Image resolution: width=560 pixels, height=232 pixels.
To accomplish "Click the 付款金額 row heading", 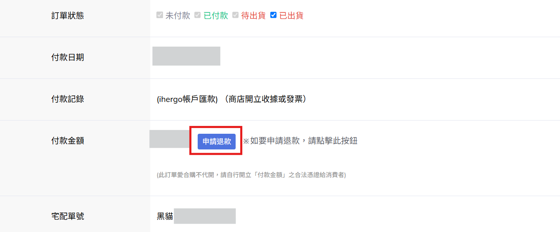I will tap(68, 141).
